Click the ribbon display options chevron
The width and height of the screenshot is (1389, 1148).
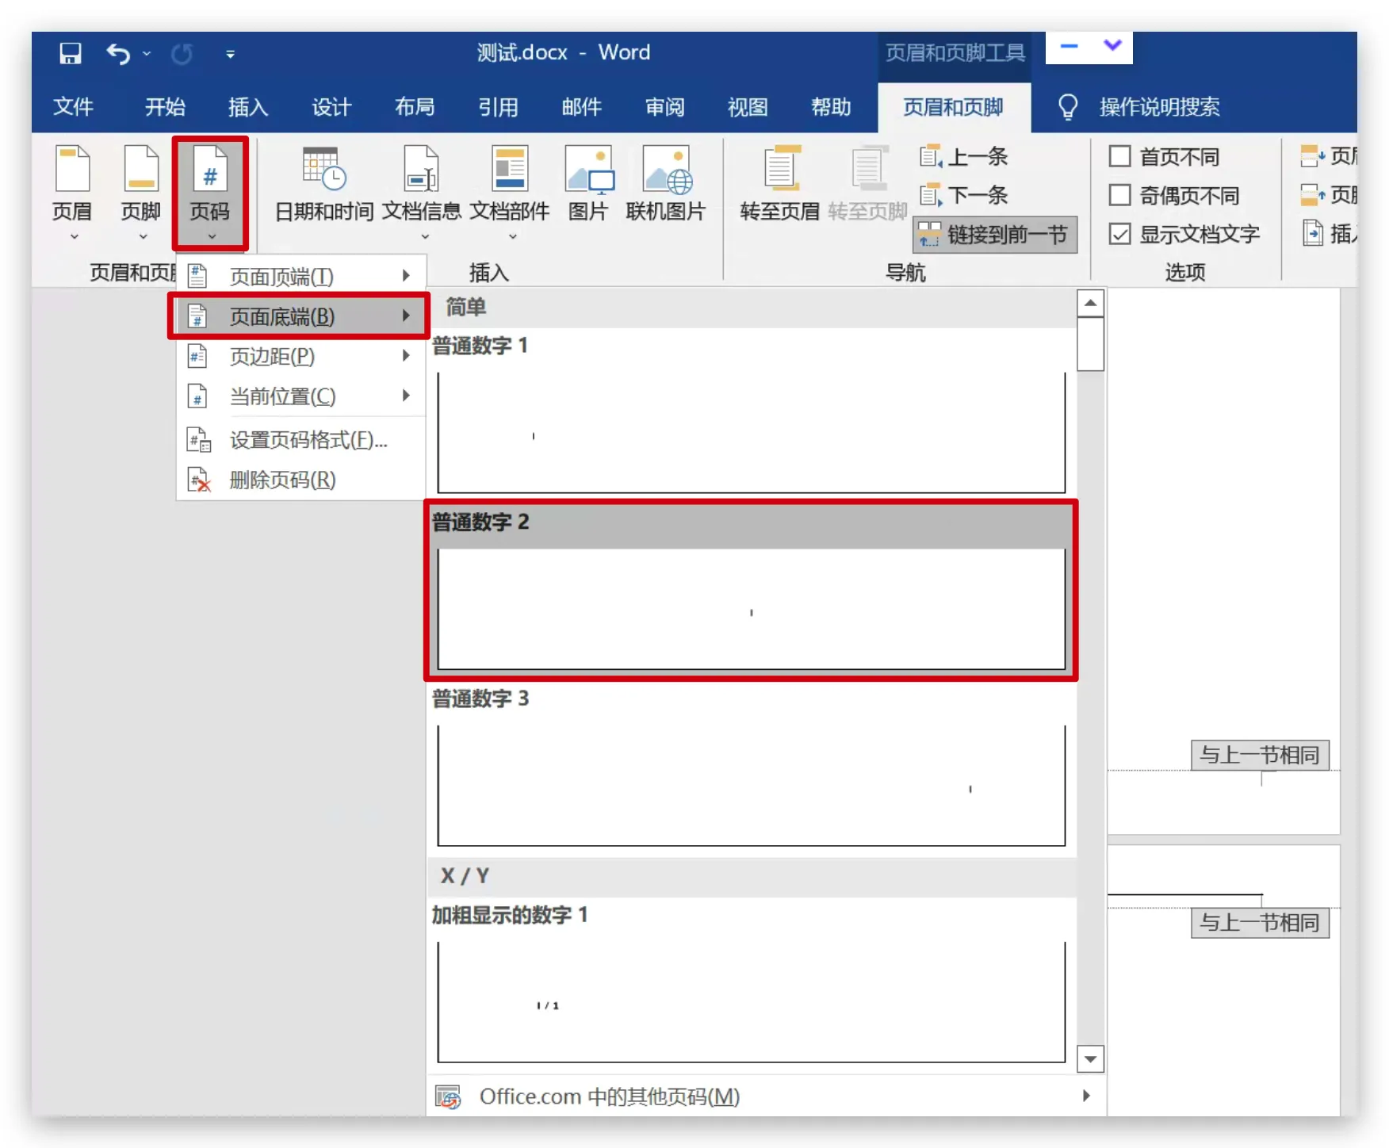tap(1112, 46)
